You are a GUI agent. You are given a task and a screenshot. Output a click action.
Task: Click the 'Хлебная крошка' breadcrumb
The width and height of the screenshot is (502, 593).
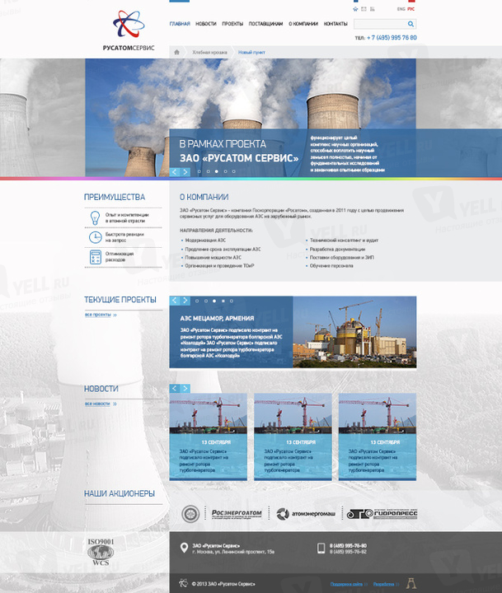[x=209, y=52]
